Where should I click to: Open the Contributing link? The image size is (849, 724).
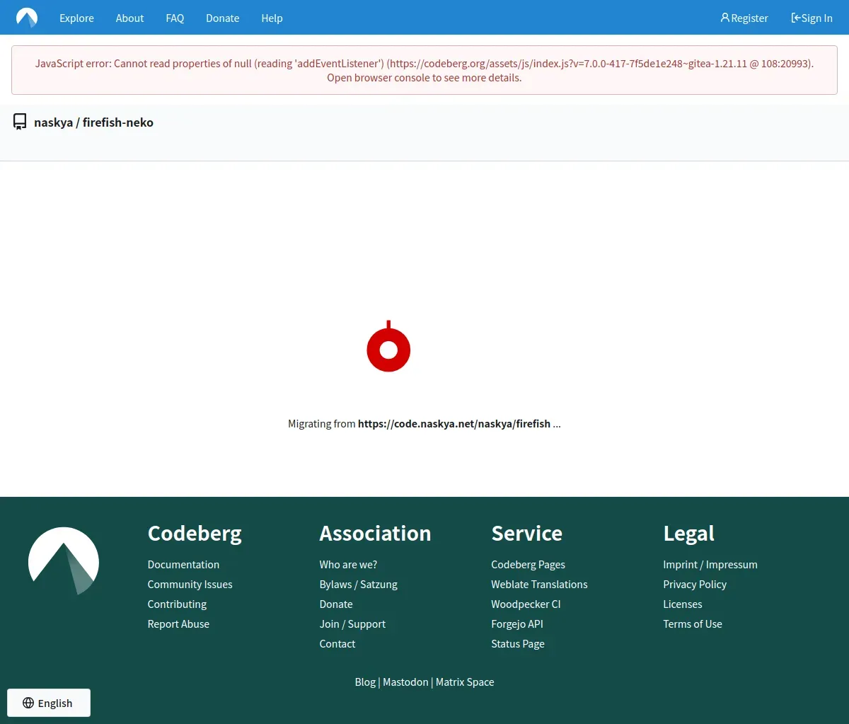[177, 604]
